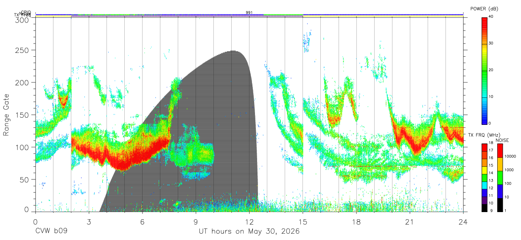This screenshot has height=240, width=521.
Task: Click the 3 UT hour tick label
Action: (89, 221)
